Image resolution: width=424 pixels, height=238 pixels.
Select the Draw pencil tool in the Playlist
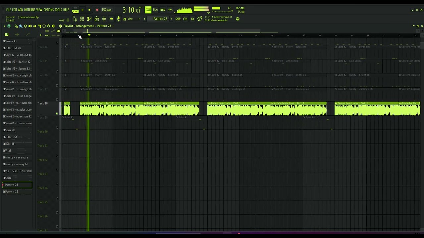pyautogui.click(x=16, y=26)
